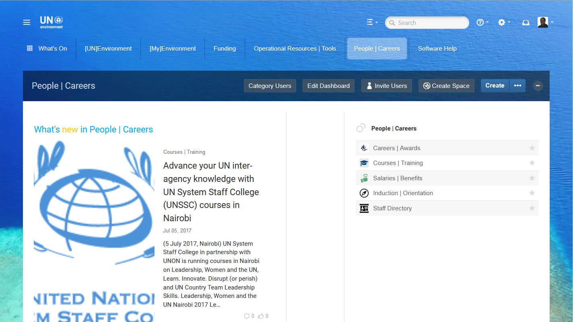Click the Create Space button
The height and width of the screenshot is (322, 573).
click(x=446, y=86)
